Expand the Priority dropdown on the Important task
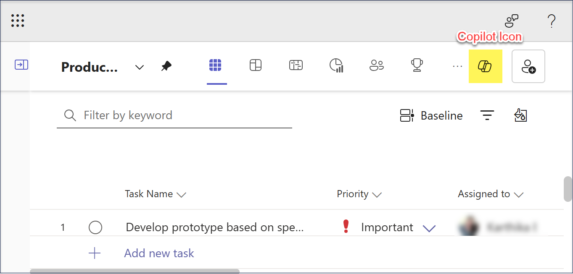The image size is (573, 274). 429,229
